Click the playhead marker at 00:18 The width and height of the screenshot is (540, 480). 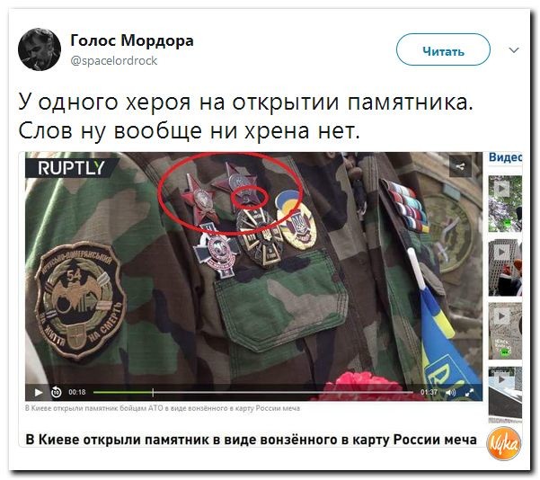coord(153,392)
